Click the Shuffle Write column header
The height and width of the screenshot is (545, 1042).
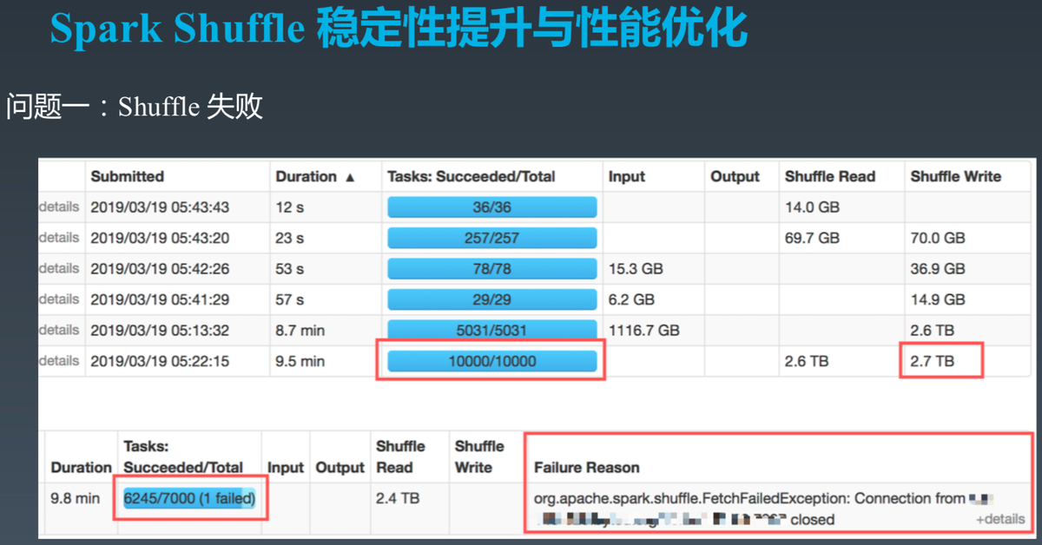955,176
